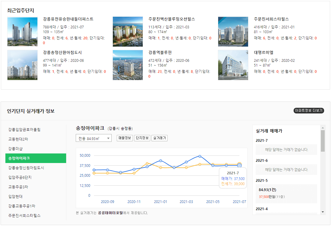Select 강릉송정신원아침도시 in the popular complex list
Screen dimensions: 331x226
(26, 168)
